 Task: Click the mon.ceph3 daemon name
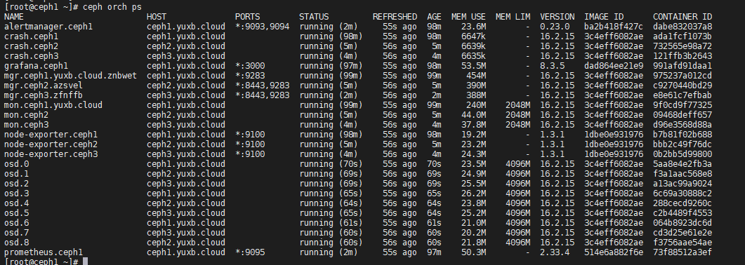tap(26, 125)
